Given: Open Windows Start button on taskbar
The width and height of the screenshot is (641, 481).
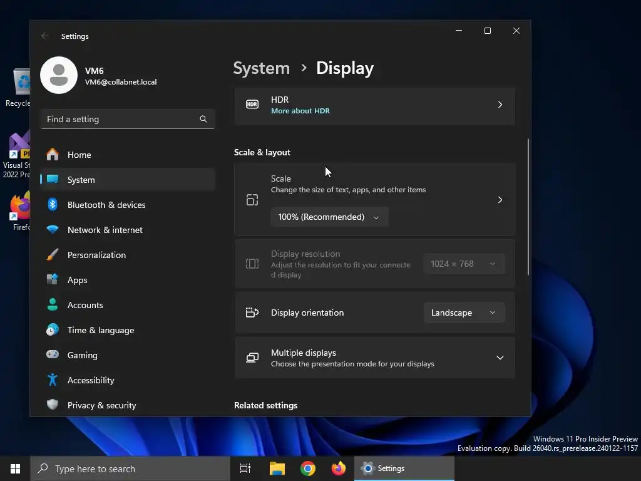Looking at the screenshot, I should pyautogui.click(x=15, y=468).
